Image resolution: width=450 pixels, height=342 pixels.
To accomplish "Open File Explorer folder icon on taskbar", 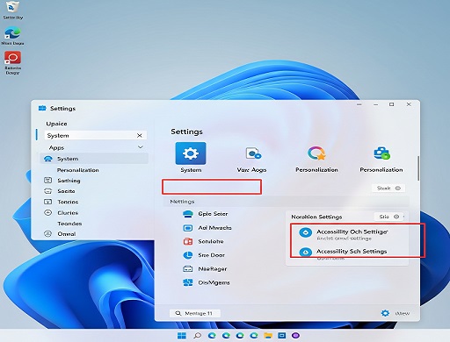I will (x=268, y=336).
